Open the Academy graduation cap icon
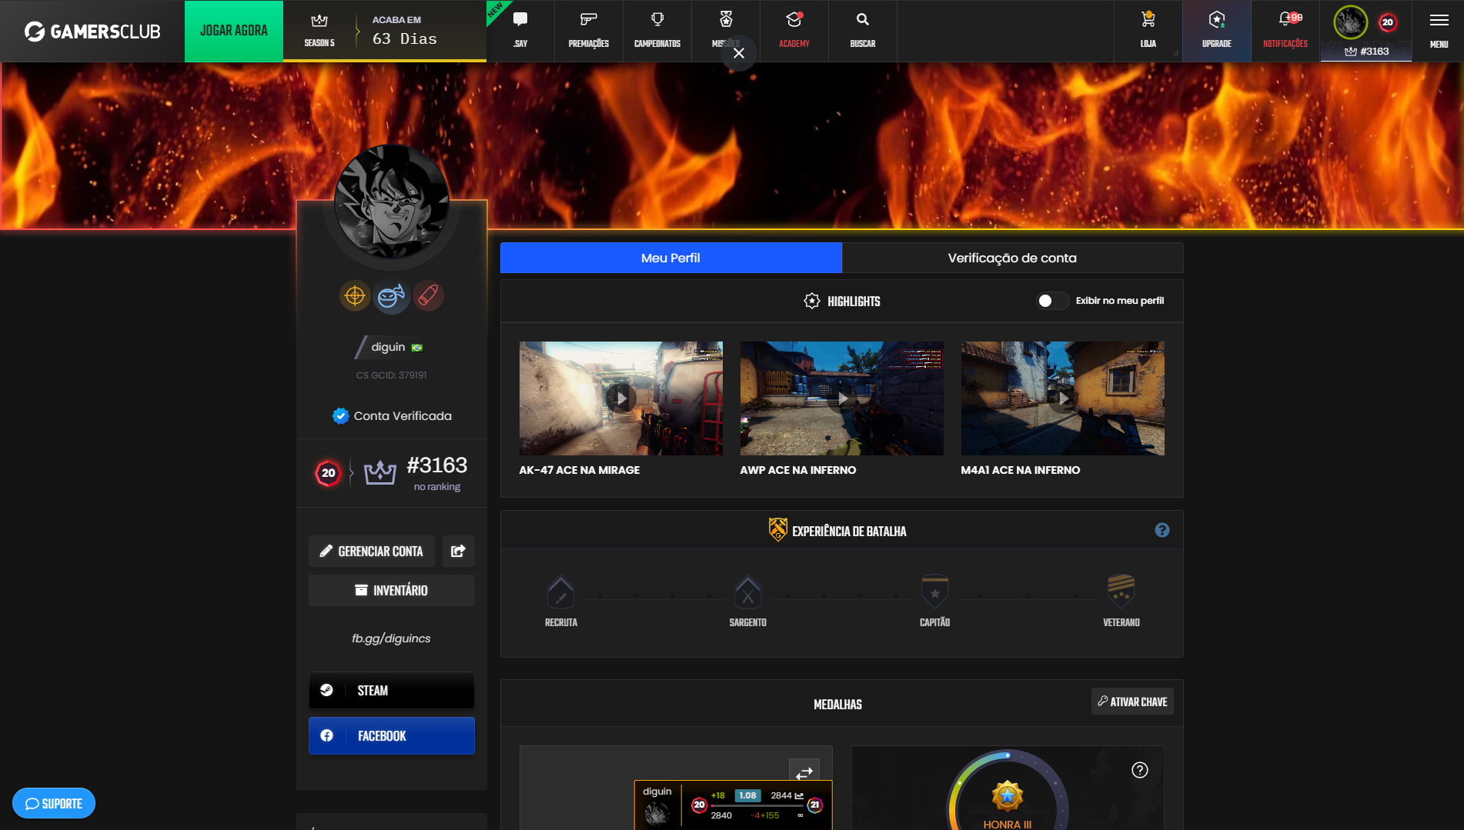This screenshot has width=1464, height=830. pyautogui.click(x=794, y=20)
